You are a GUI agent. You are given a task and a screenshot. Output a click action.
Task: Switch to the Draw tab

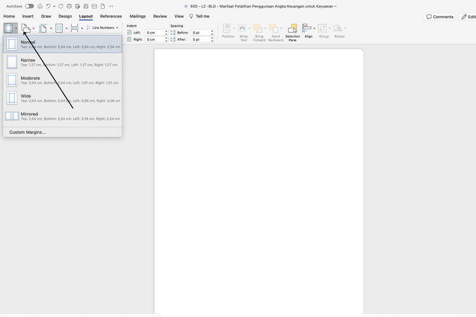[46, 16]
